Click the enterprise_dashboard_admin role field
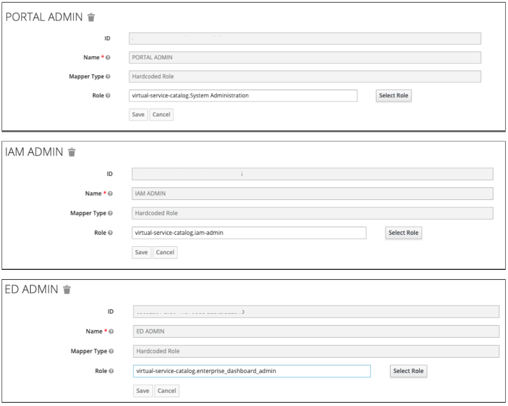The image size is (508, 406). tap(251, 371)
